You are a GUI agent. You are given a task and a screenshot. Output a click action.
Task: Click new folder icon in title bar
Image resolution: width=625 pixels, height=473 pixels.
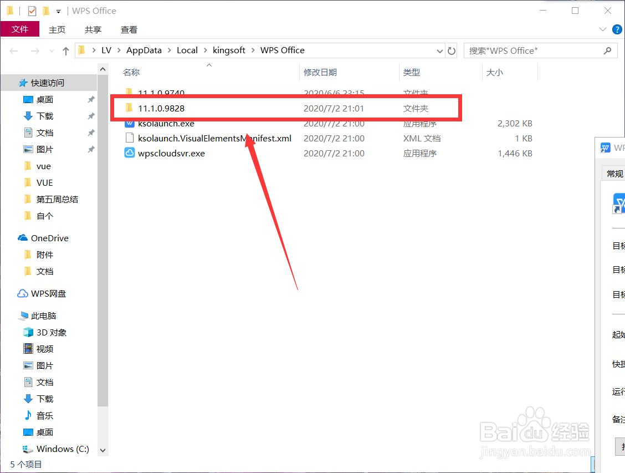[46, 11]
